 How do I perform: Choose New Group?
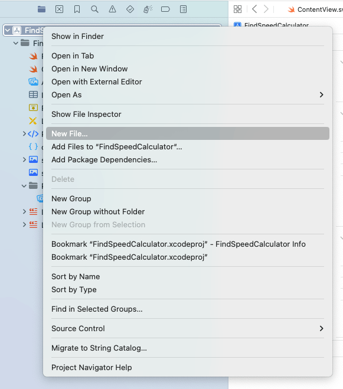(188, 199)
